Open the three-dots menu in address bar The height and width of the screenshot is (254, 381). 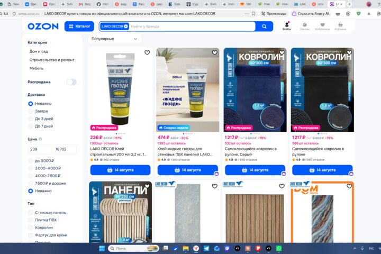click(x=247, y=14)
